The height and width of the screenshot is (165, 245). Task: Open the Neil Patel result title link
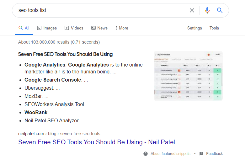click(96, 142)
